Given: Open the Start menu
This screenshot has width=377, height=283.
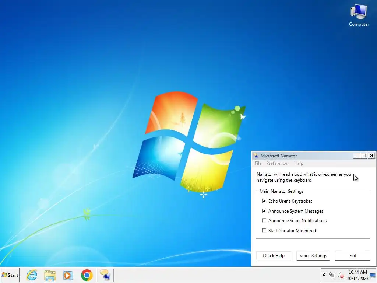Looking at the screenshot, I should point(10,275).
